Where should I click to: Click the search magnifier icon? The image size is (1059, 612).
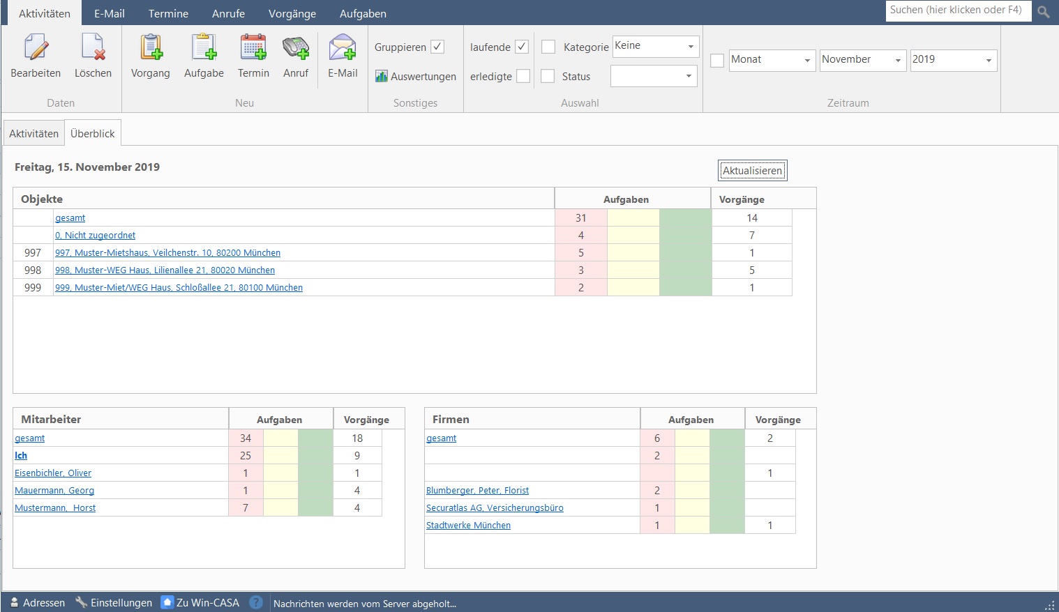coord(1044,12)
